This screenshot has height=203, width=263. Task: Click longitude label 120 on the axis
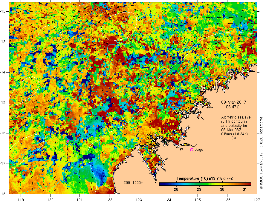pos(50,200)
